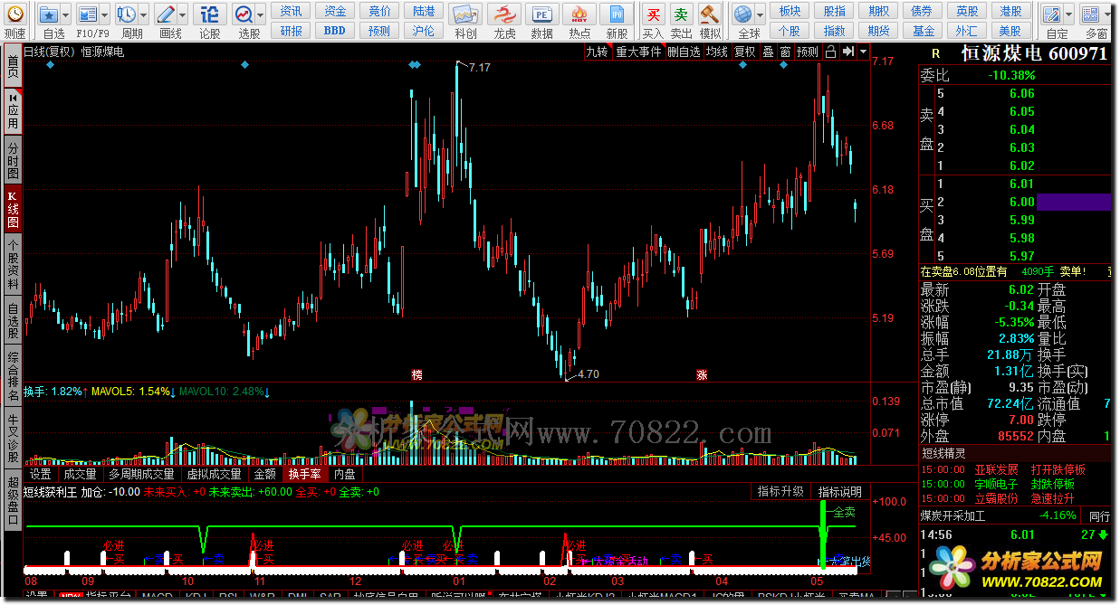Expand the 选股 dropdown arrow
1120x605 pixels.
click(x=260, y=14)
